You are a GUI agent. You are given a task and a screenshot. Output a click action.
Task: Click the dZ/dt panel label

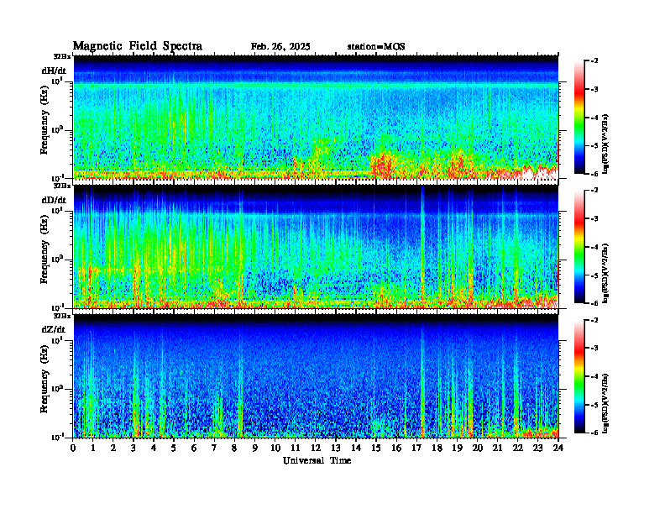[54, 329]
